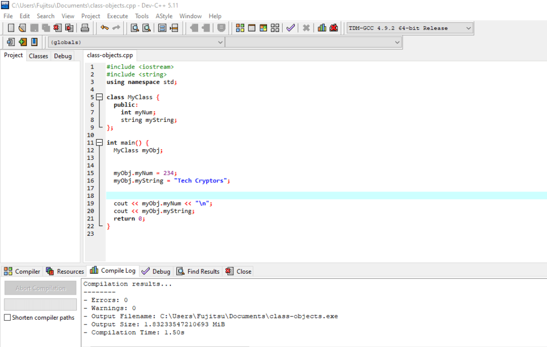Click the Goto Bookmark blue book icon
Viewport: 547px width, 347px height.
(x=34, y=42)
